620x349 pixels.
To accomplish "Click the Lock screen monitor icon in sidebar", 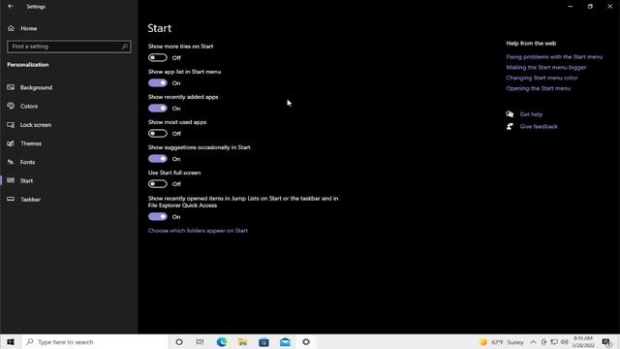I will coord(11,125).
